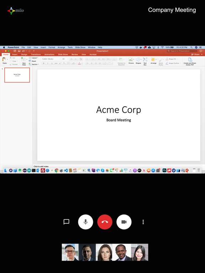Viewport: 205px width, 273px height.
Task: Open the Arrange menu in menu bar
Action: coord(61,47)
